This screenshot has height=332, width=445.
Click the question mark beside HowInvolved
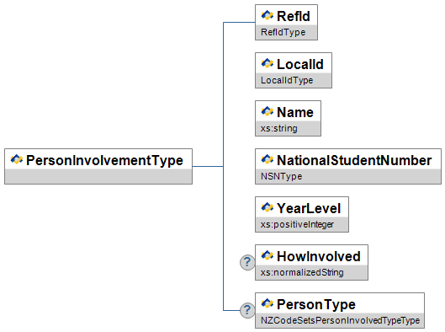tap(247, 262)
